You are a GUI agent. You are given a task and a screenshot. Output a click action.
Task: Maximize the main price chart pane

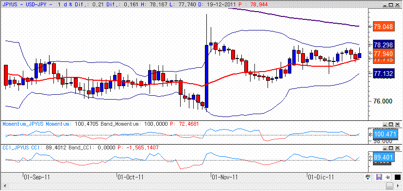click(391, 5)
